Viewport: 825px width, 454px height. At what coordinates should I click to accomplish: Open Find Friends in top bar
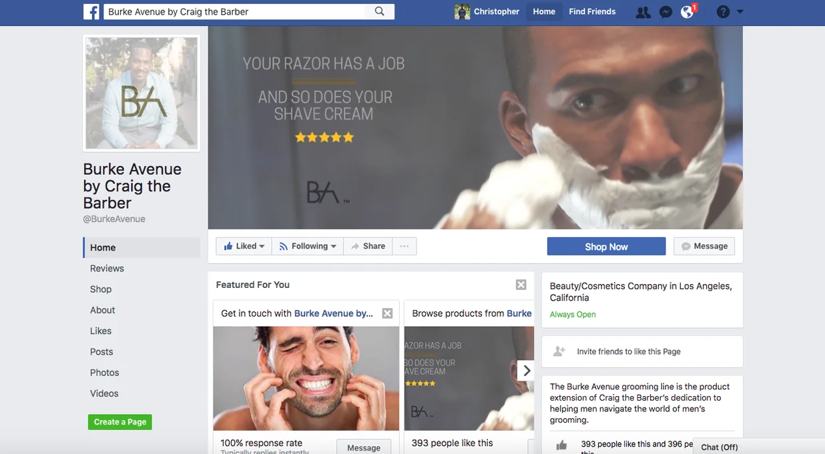tap(592, 12)
